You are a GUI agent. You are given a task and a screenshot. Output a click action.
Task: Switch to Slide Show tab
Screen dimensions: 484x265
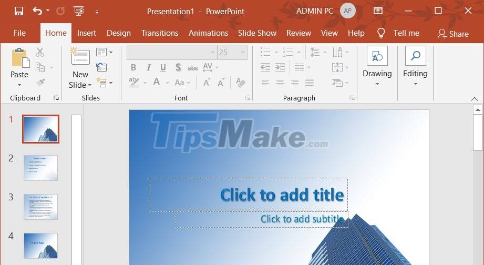click(257, 33)
